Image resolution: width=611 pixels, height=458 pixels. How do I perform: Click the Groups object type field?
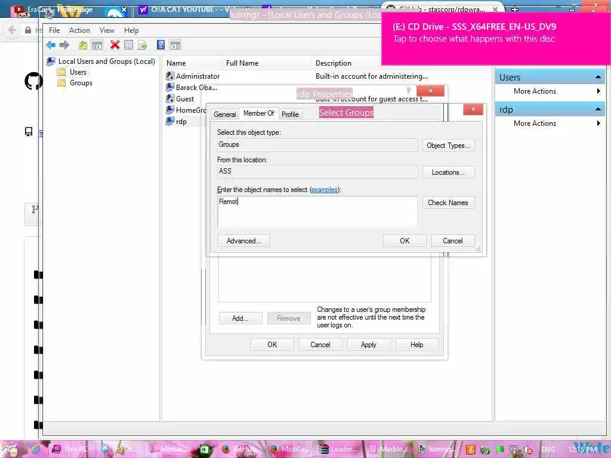(317, 145)
